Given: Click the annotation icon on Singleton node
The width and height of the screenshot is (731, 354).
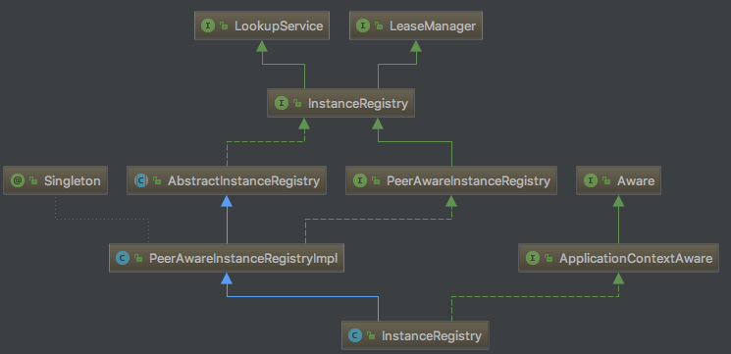Looking at the screenshot, I should click(18, 180).
